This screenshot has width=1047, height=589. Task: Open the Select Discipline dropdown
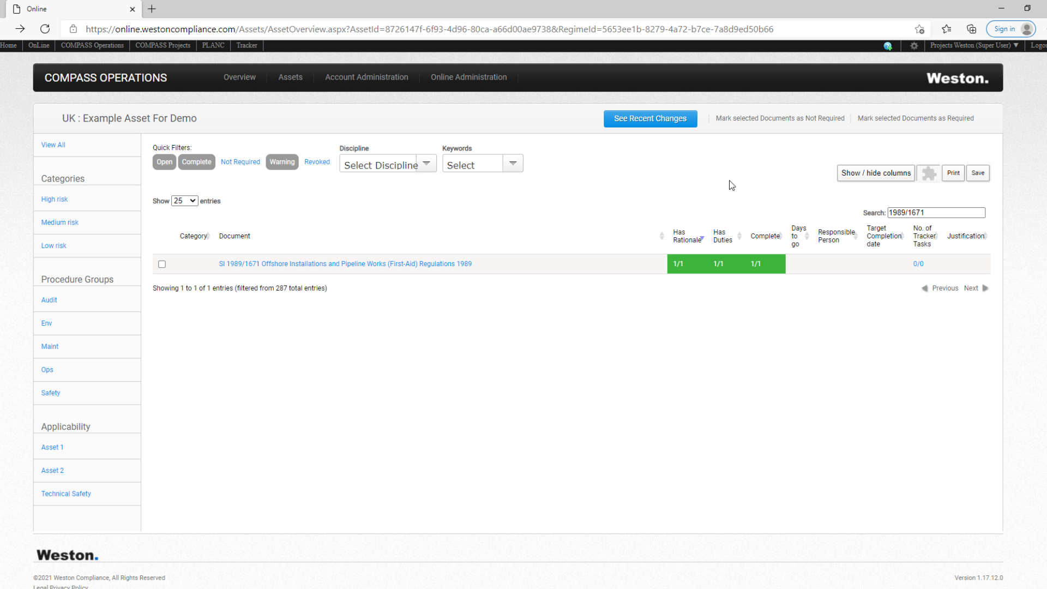coord(388,164)
